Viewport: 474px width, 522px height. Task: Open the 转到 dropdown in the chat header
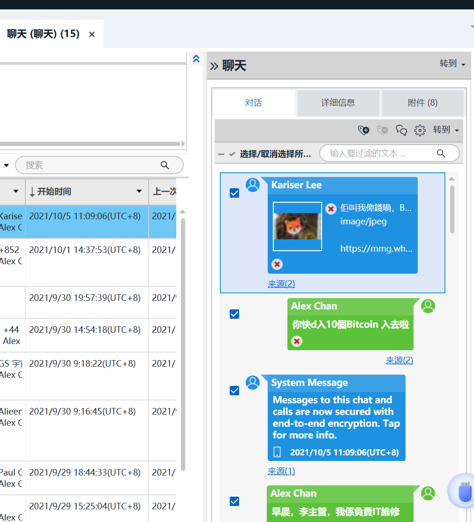point(452,63)
